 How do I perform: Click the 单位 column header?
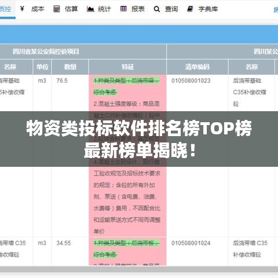click(x=42, y=67)
